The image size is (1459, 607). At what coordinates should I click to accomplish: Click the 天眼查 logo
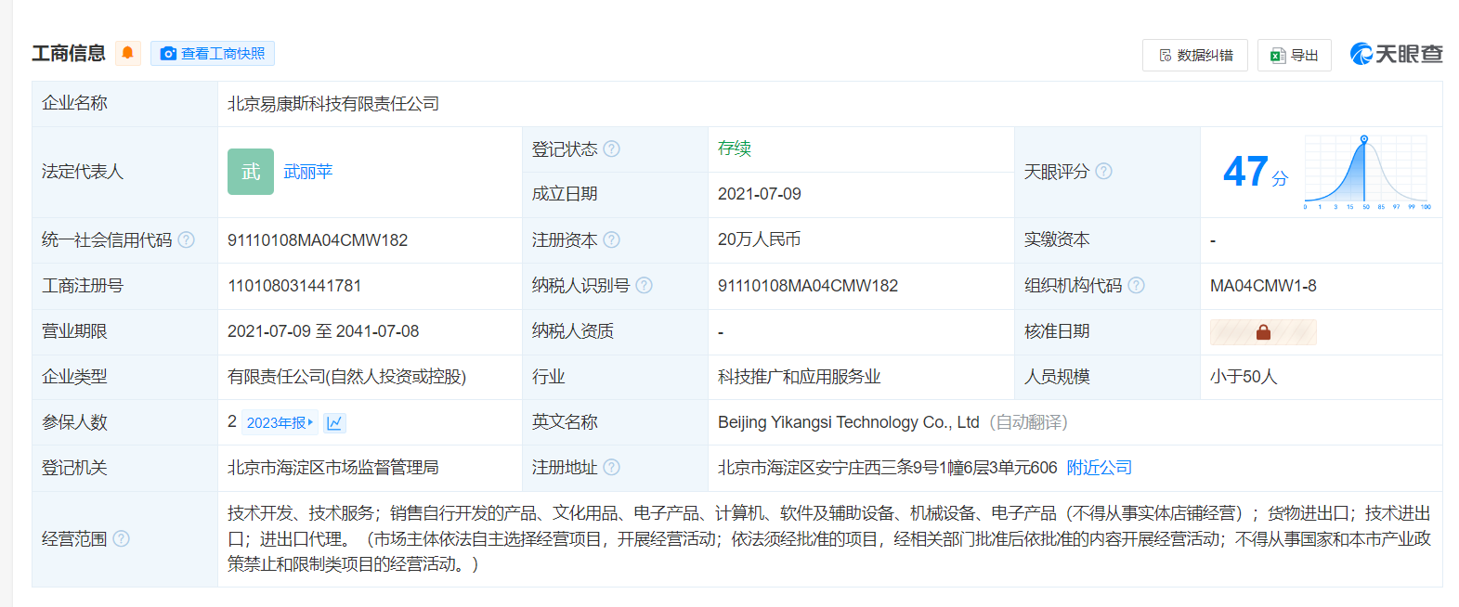(1396, 54)
